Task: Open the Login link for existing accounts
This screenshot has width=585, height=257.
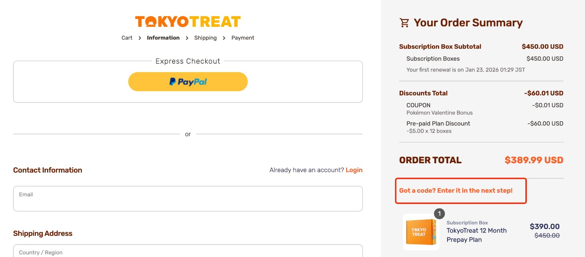Action: [x=354, y=170]
